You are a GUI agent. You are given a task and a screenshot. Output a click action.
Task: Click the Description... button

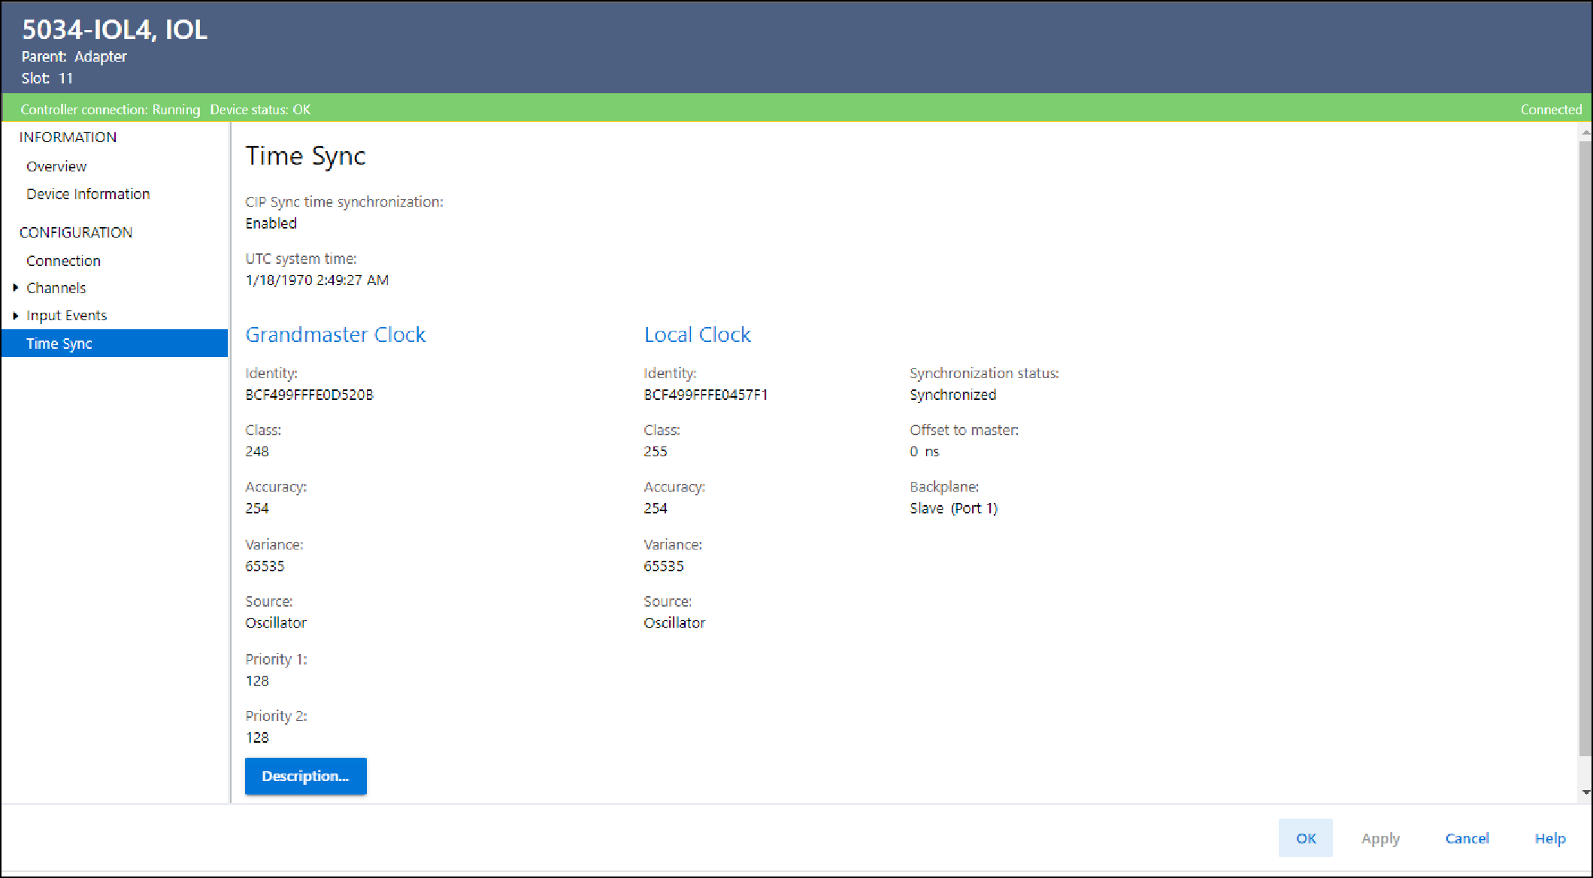(305, 776)
